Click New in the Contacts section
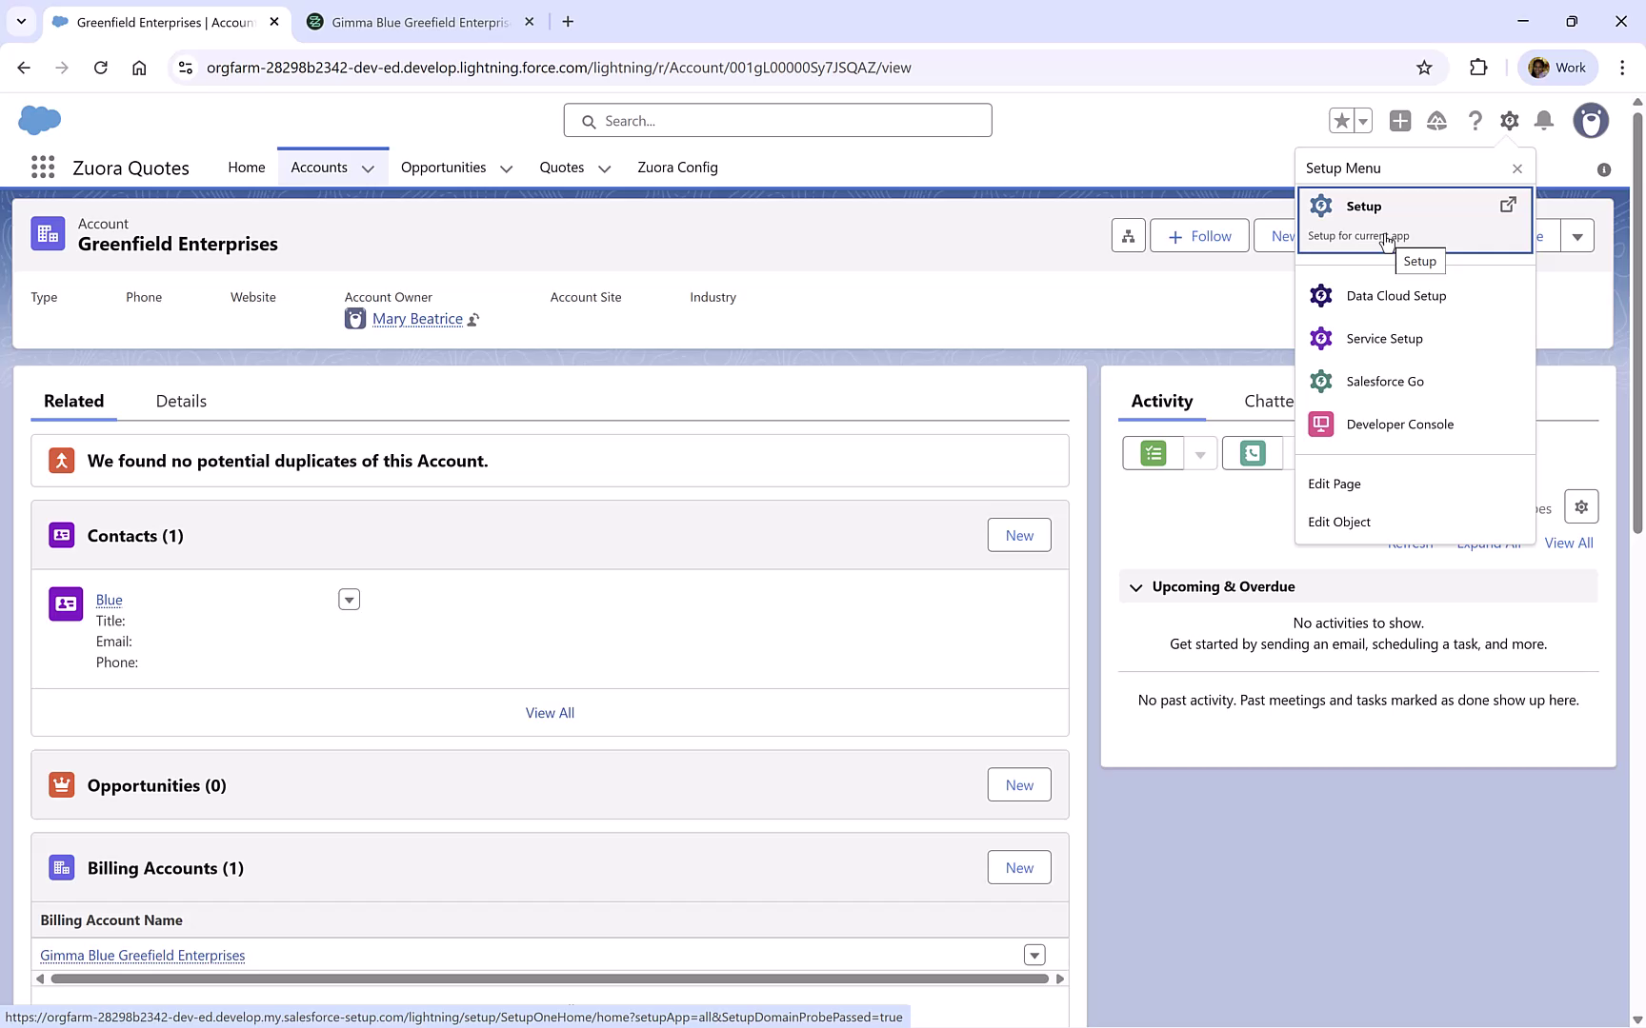Image resolution: width=1646 pixels, height=1028 pixels. (x=1018, y=535)
